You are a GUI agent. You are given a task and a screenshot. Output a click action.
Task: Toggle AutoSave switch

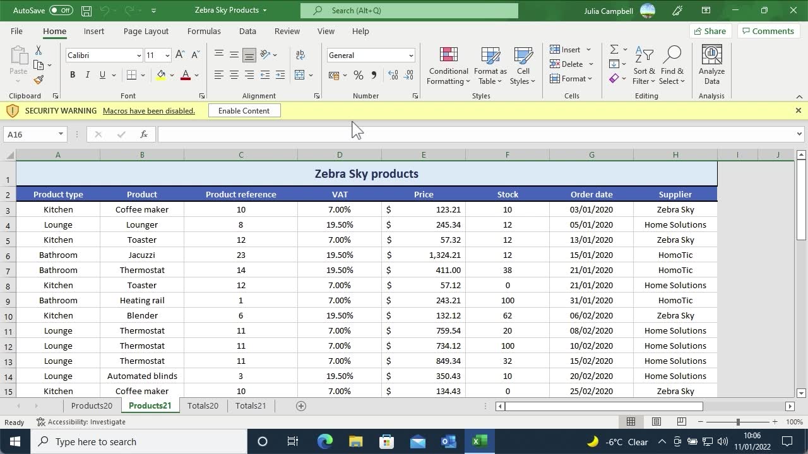(61, 10)
